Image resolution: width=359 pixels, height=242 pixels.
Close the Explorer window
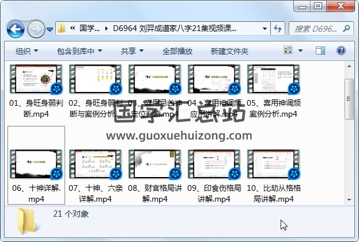[341, 6]
